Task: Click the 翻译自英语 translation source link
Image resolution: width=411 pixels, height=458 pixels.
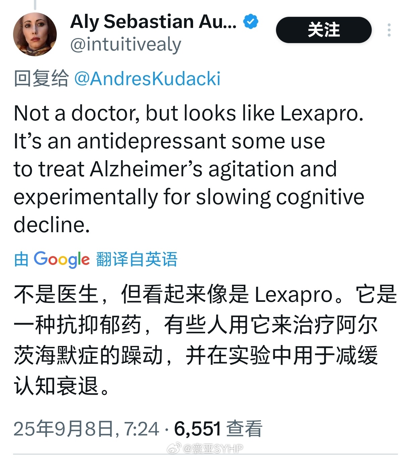Action: pos(137,259)
